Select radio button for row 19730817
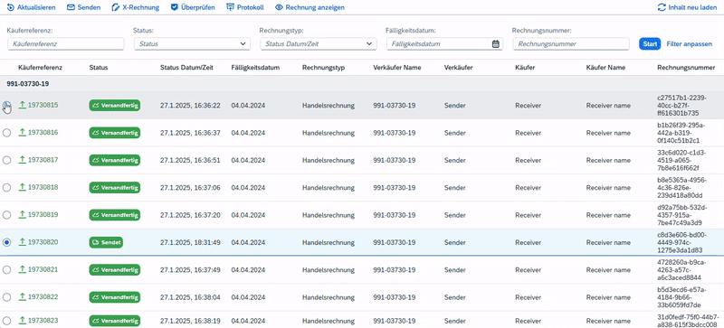This screenshot has width=724, height=328. click(6, 160)
